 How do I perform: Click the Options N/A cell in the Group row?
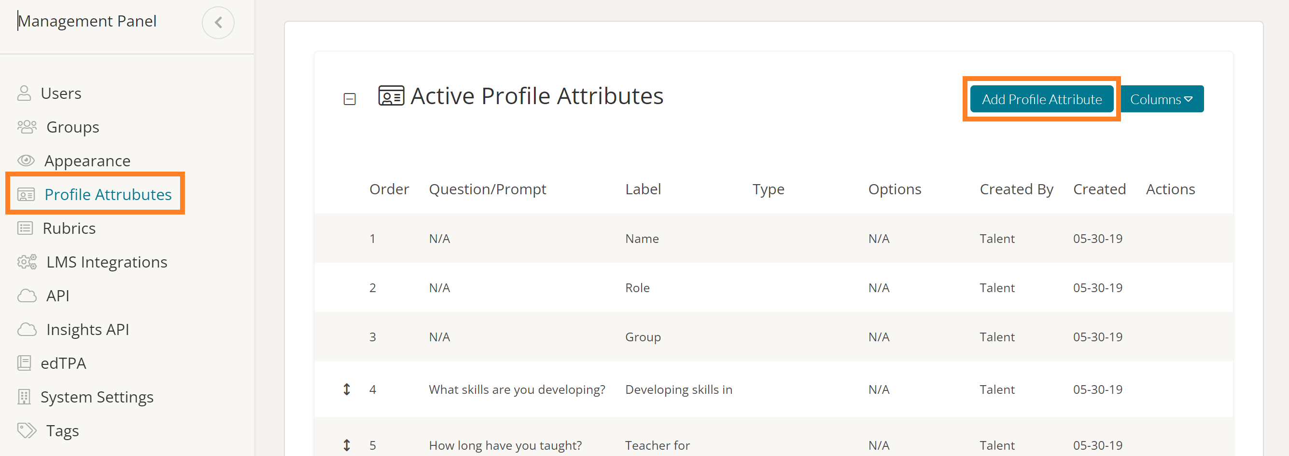click(x=879, y=337)
